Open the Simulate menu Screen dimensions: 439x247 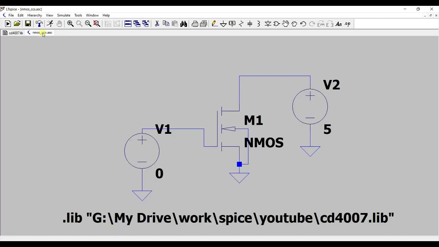(x=64, y=15)
